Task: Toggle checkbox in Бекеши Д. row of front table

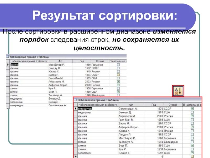Action: pyautogui.click(x=192, y=112)
